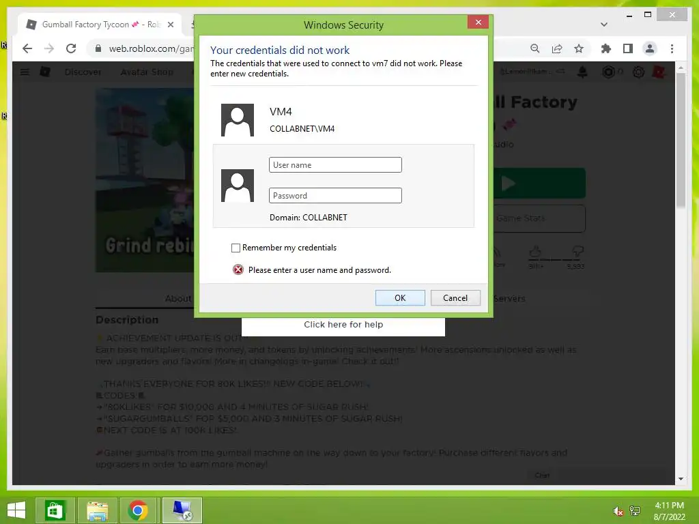Image resolution: width=699 pixels, height=524 pixels.
Task: Click the game thumbnail image
Action: [x=145, y=180]
